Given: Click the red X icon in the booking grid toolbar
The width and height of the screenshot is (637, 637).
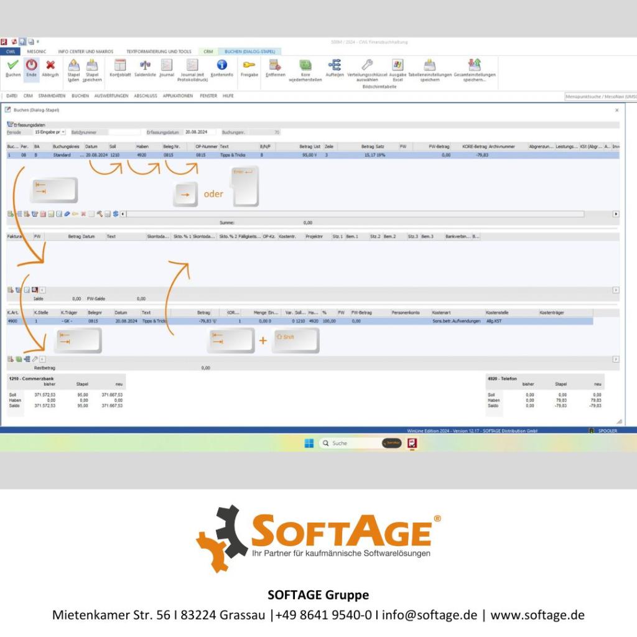Looking at the screenshot, I should pos(83,214).
